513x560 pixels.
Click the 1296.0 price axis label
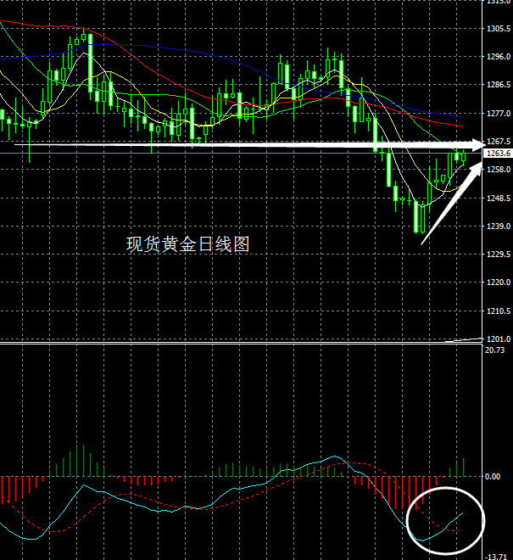tap(499, 57)
